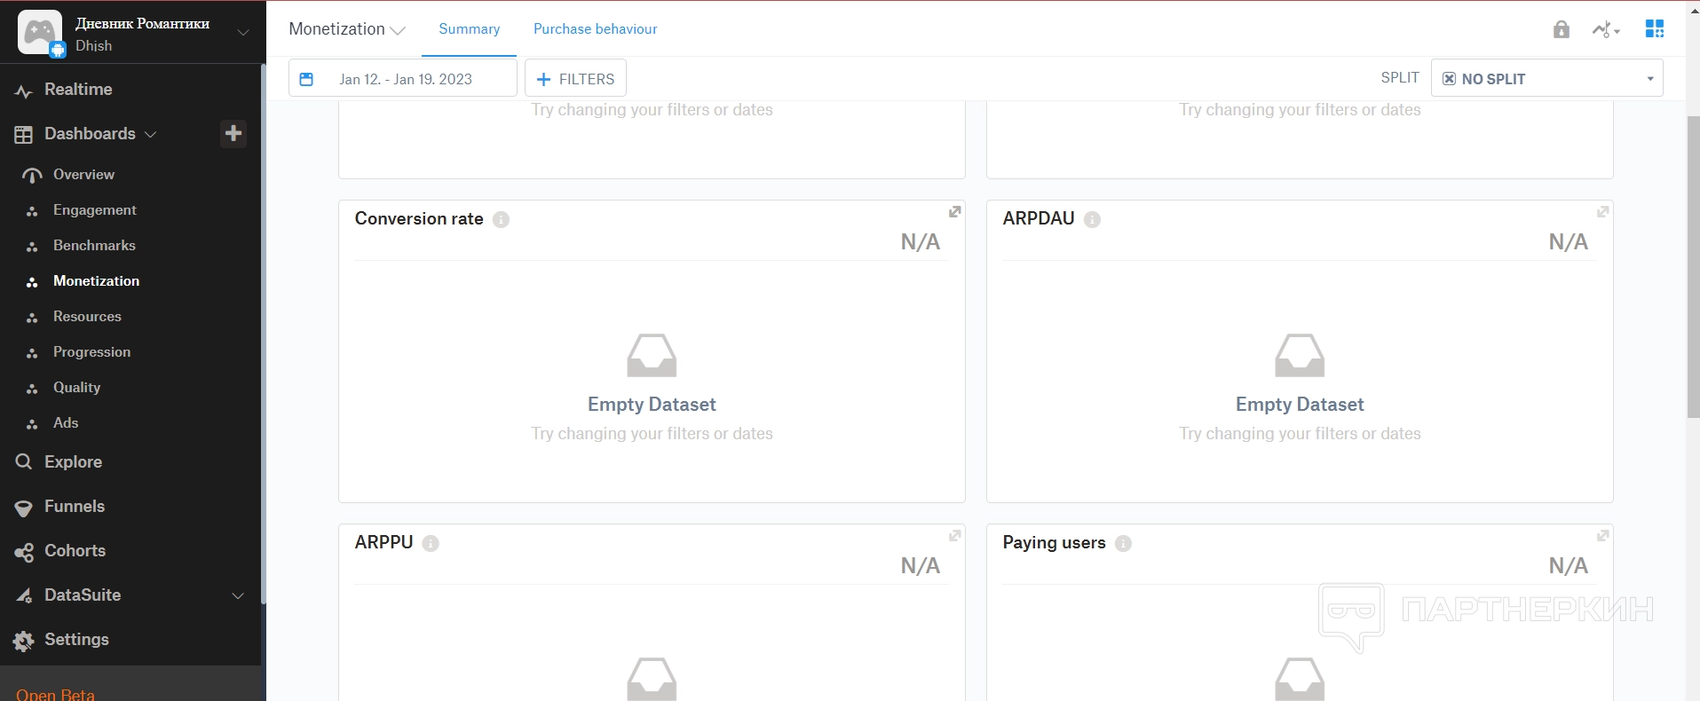
Task: Open the Resources dashboard
Action: click(87, 317)
